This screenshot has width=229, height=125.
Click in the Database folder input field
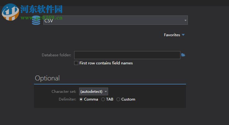[127, 55]
